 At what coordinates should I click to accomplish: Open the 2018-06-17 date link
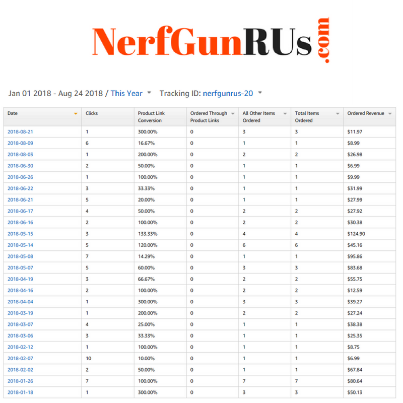20,211
